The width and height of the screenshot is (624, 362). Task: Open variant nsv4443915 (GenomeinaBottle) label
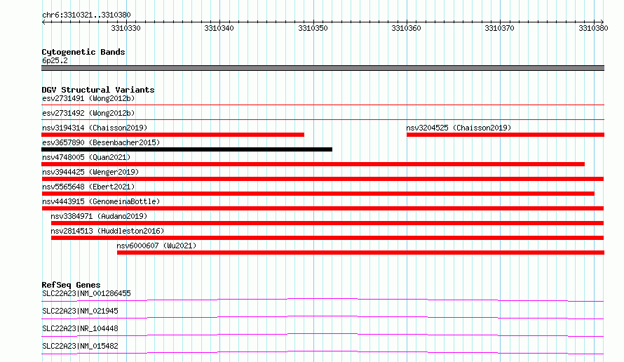click(x=101, y=201)
